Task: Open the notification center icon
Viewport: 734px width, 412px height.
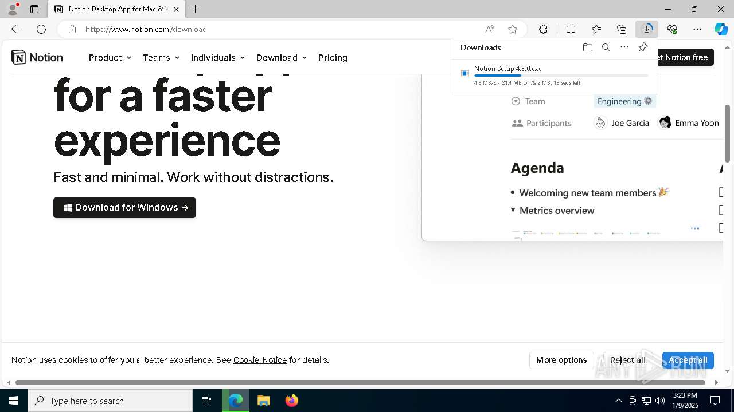Action: pos(715,401)
